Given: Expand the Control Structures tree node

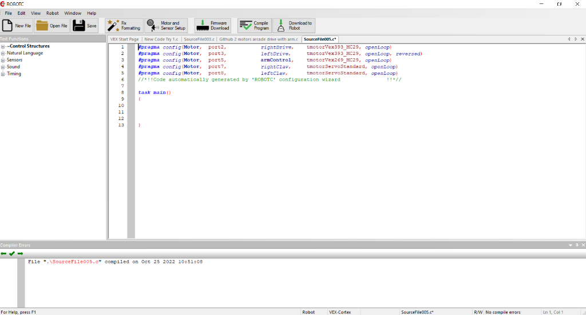Looking at the screenshot, I should (x=3, y=46).
